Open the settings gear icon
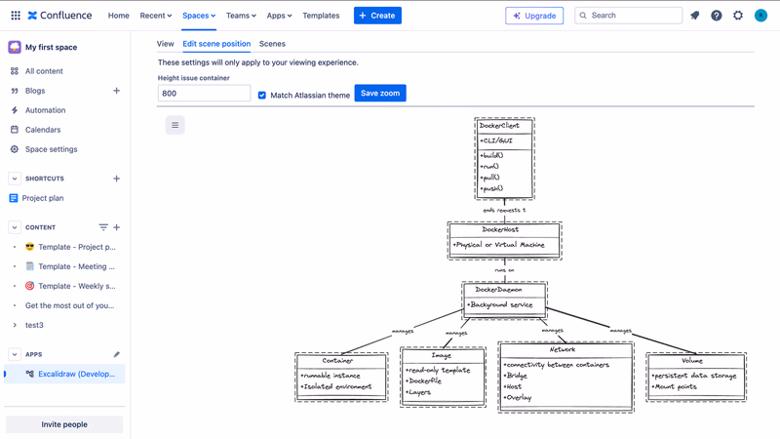Screen dimensions: 780x439 pos(738,16)
